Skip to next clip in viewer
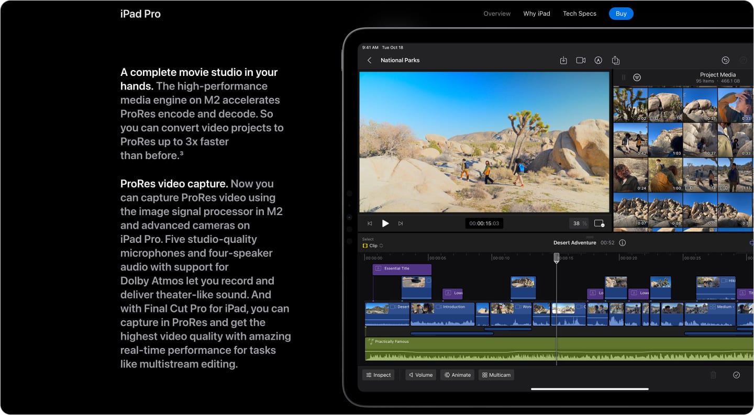This screenshot has width=754, height=415. 401,223
